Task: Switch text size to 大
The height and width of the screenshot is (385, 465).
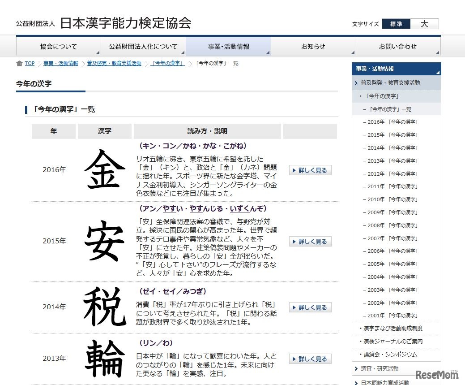Action: tap(424, 24)
